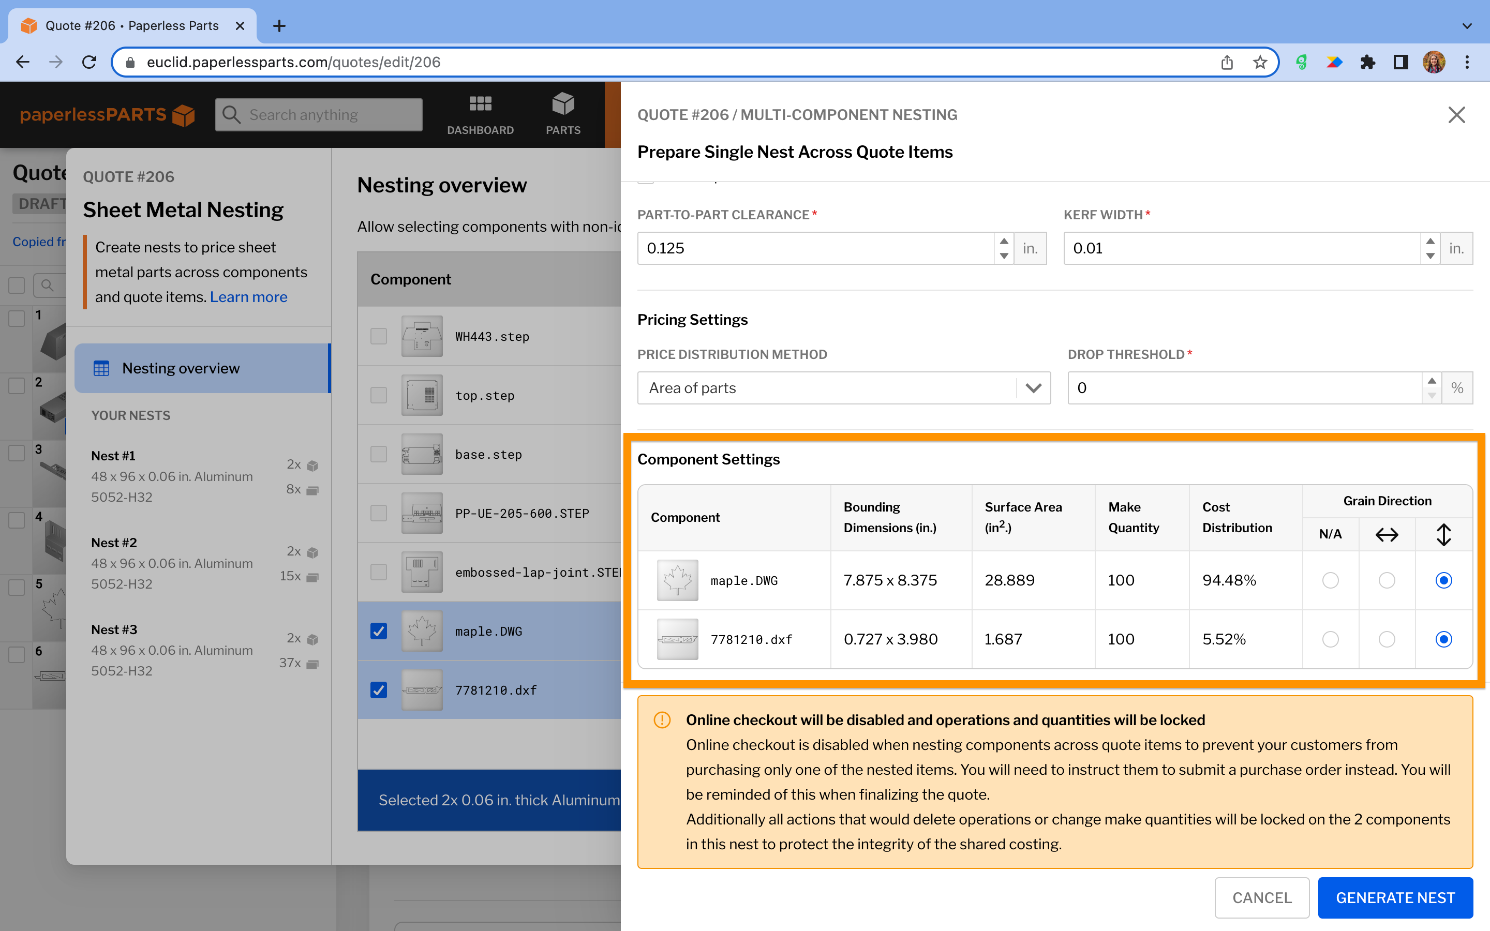The width and height of the screenshot is (1490, 931).
Task: Click inside the Kerf Width input field
Action: [1231, 248]
